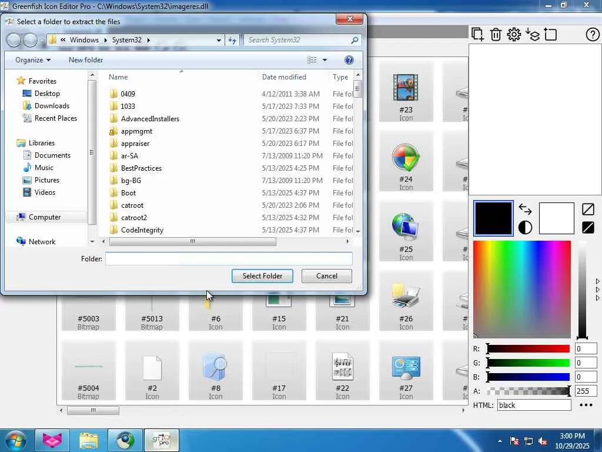Select the transparent color icon
This screenshot has width=602, height=452.
point(588,210)
